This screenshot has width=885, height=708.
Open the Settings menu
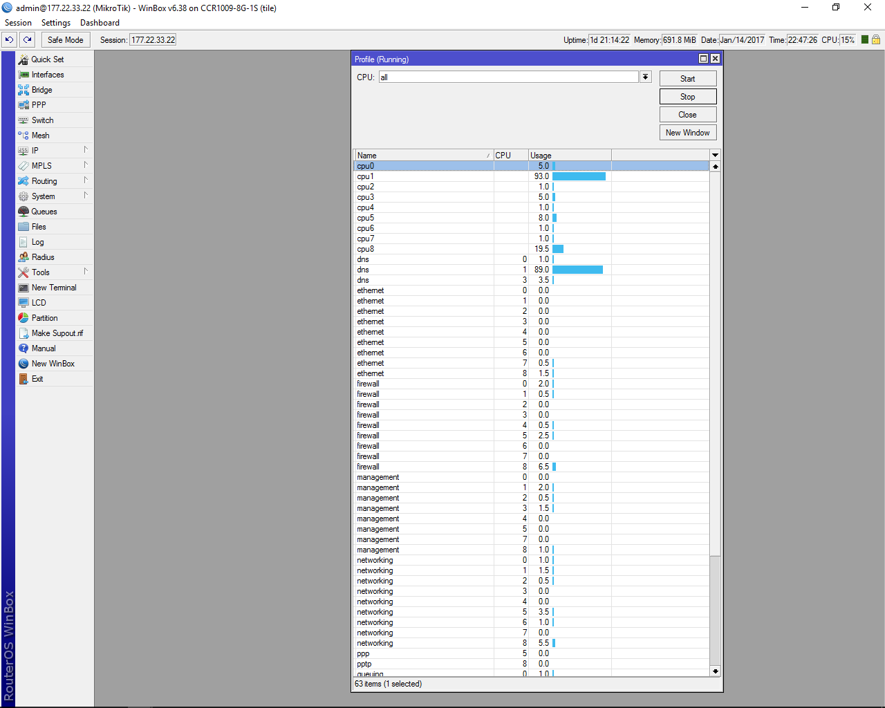pos(56,23)
